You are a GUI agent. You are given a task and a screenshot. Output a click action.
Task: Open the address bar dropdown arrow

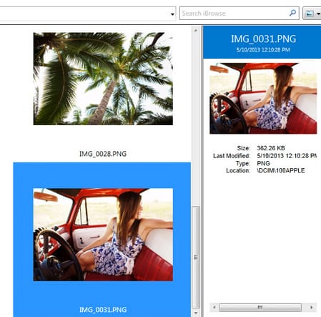point(172,14)
